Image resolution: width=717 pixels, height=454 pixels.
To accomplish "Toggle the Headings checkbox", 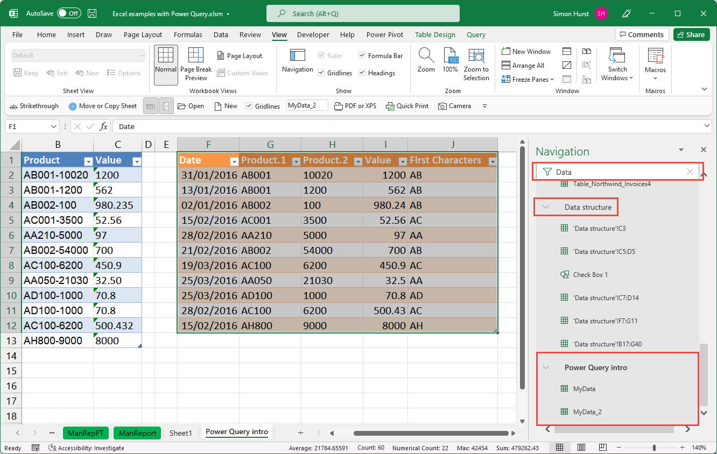I will (362, 73).
